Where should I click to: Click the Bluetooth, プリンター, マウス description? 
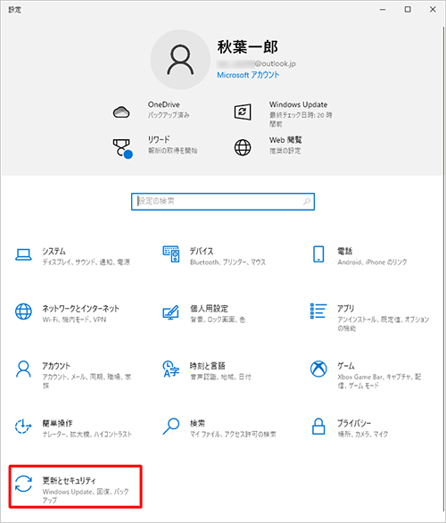(x=228, y=262)
